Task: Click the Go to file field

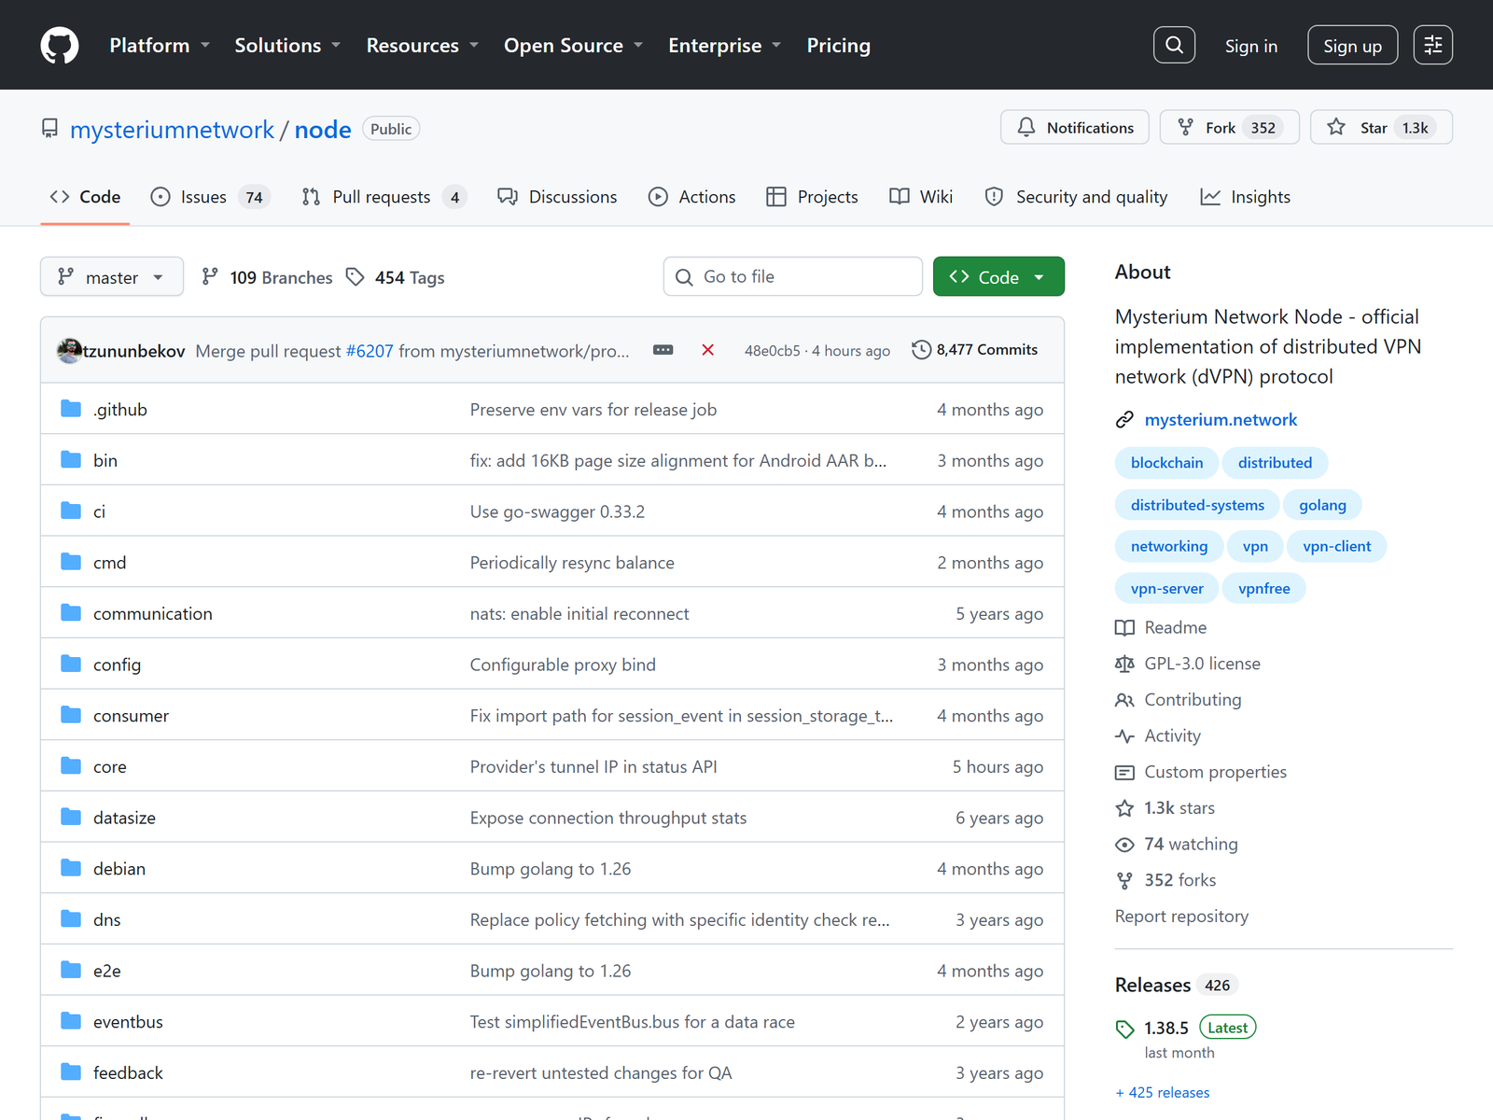Action: click(x=793, y=276)
